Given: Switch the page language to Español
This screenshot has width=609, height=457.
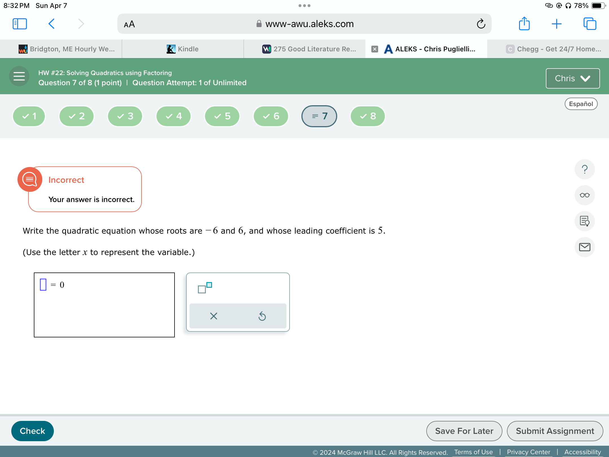Looking at the screenshot, I should pyautogui.click(x=581, y=104).
